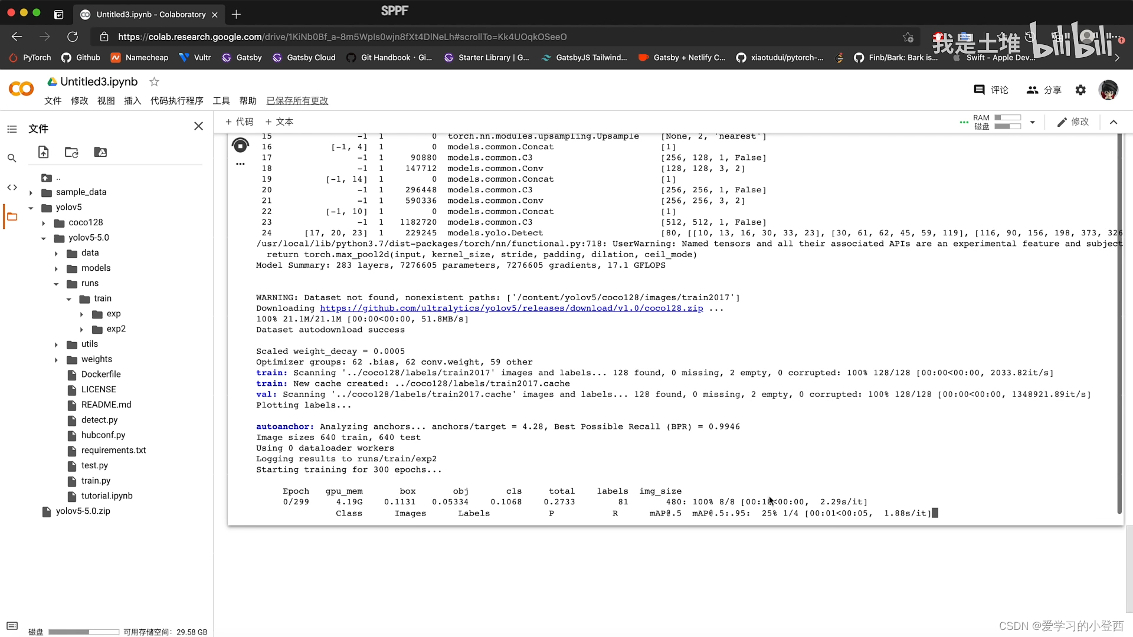Go back in browser history
This screenshot has height=637, width=1133.
(17, 37)
